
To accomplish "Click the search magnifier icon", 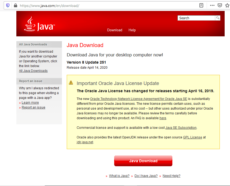I will (x=218, y=18).
